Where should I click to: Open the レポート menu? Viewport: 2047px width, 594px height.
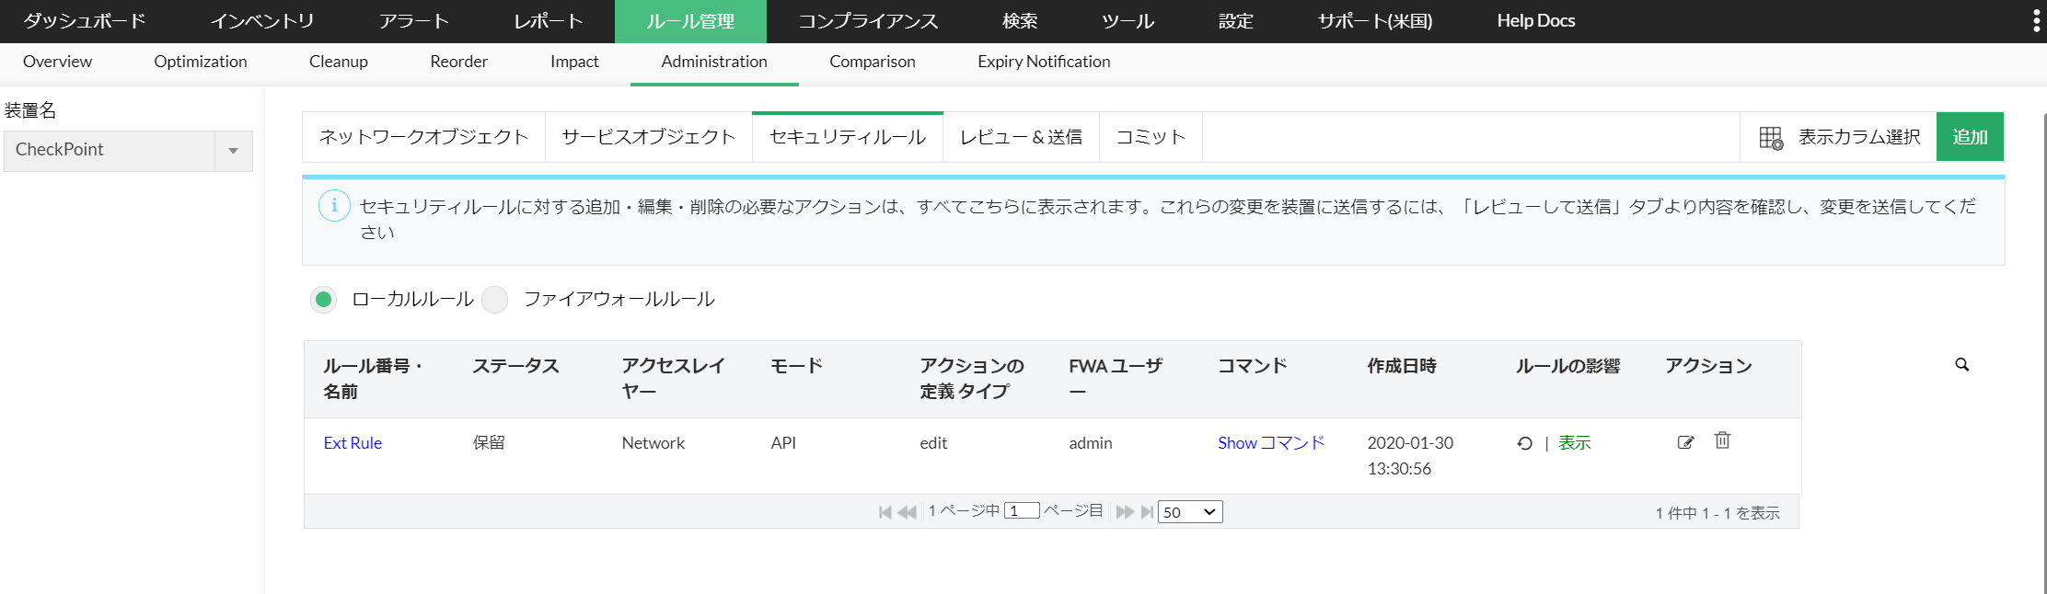click(x=549, y=21)
